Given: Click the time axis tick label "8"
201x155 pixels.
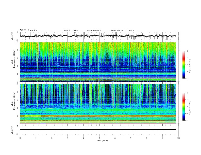Looking at the screenshot, I should pos(147,138).
